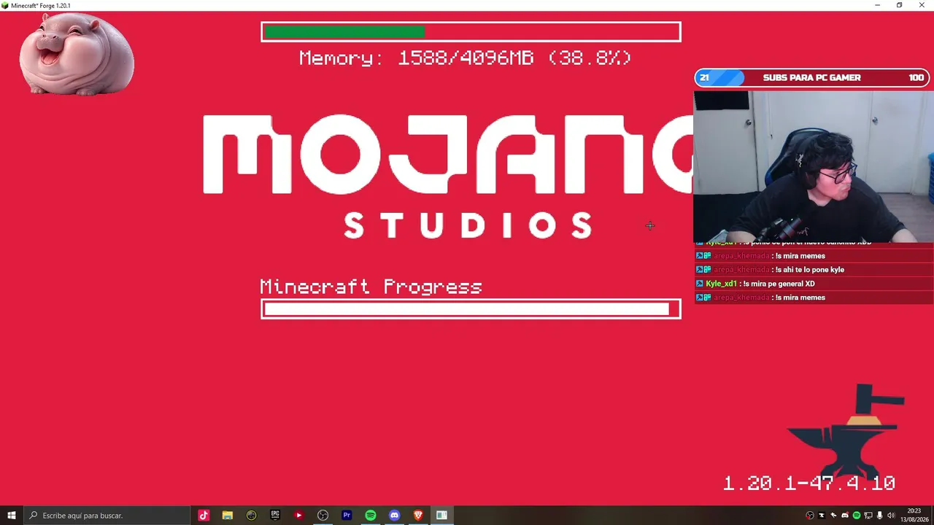Click the sub goal target "100"
The height and width of the screenshot is (525, 934).
[x=916, y=77]
